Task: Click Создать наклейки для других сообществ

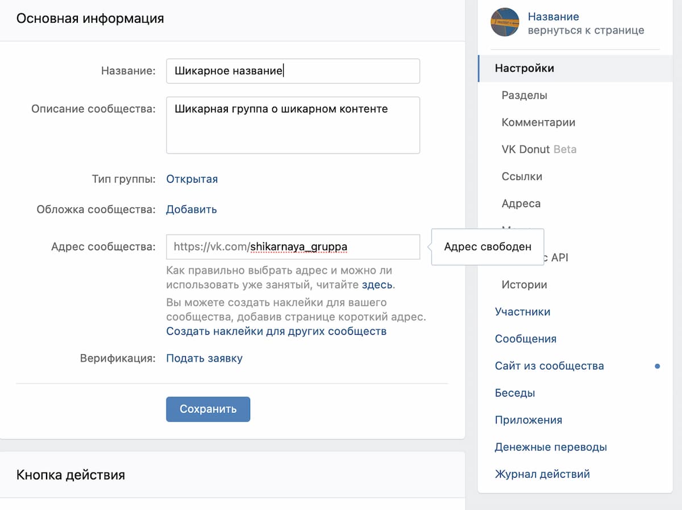Action: pyautogui.click(x=276, y=331)
